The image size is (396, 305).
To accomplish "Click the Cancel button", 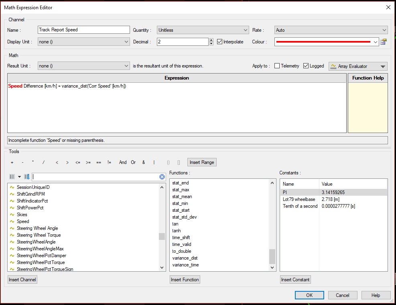I will pos(343,295).
